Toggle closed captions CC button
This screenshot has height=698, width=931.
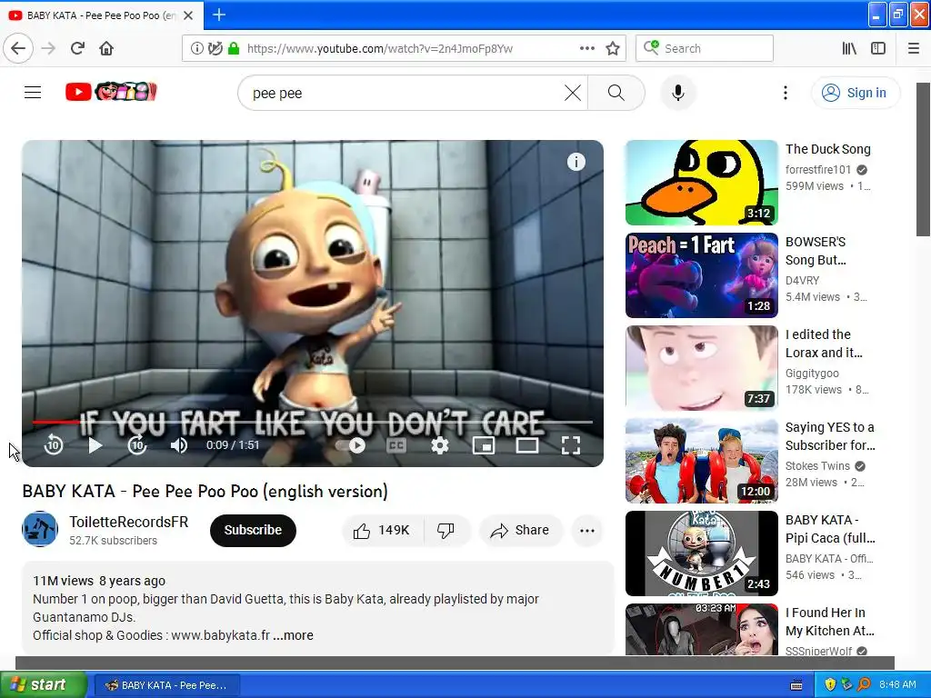tap(396, 444)
